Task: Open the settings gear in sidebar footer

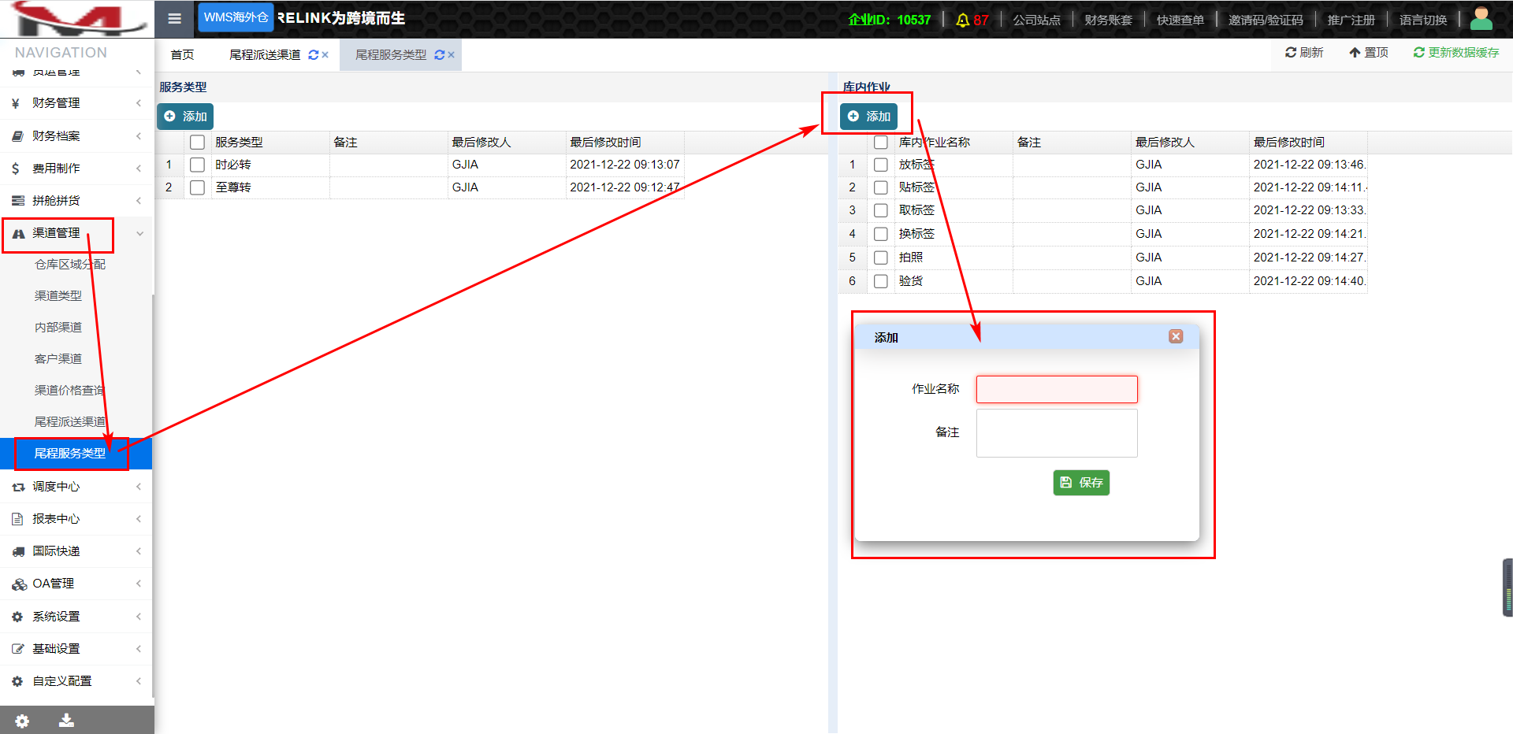Action: coord(22,721)
